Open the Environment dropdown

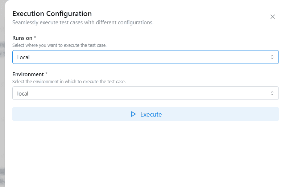click(145, 93)
